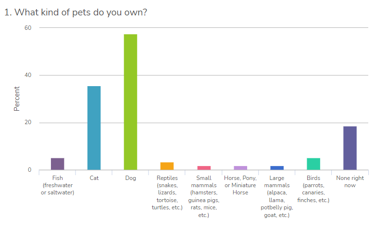The height and width of the screenshot is (230, 375).
Task: Click the Dog axis label
Action: 130,178
